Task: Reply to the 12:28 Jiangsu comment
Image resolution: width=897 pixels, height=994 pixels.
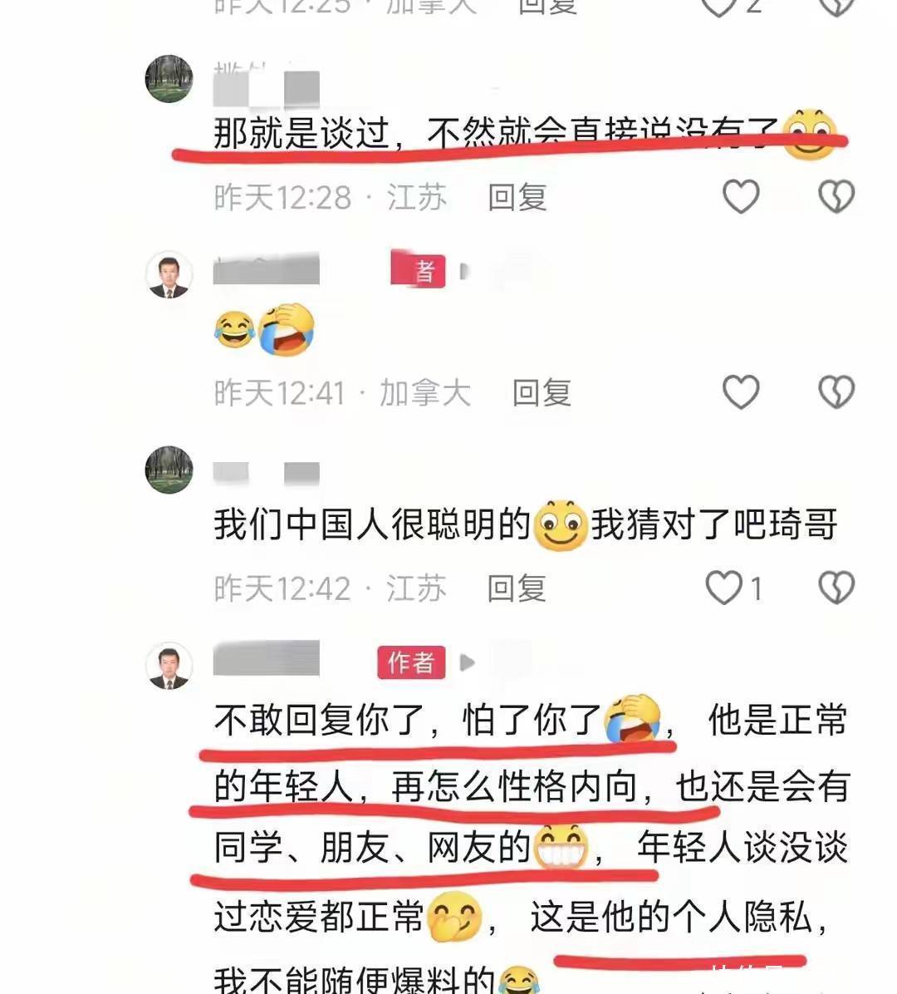Action: tap(517, 197)
